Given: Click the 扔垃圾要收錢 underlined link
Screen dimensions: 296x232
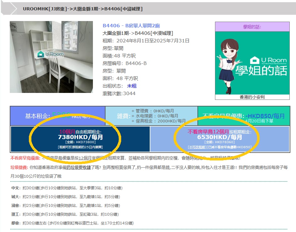Looking at the screenshot, I should [78, 167].
